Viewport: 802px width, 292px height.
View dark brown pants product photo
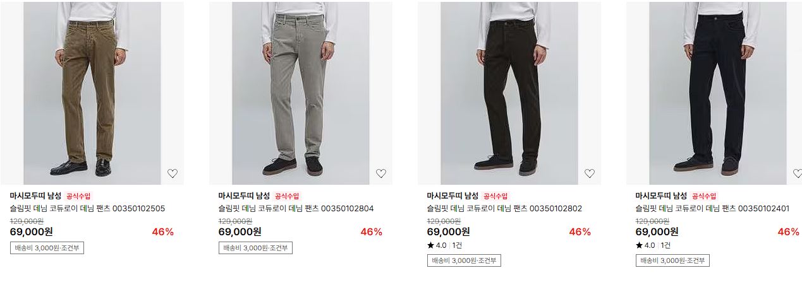click(x=509, y=93)
